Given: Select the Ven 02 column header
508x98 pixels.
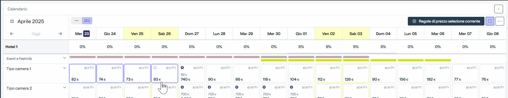Looking at the screenshot, I should (x=328, y=34).
